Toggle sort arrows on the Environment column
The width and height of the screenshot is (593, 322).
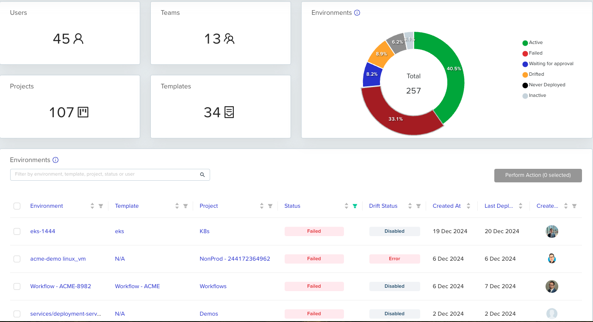pos(92,206)
